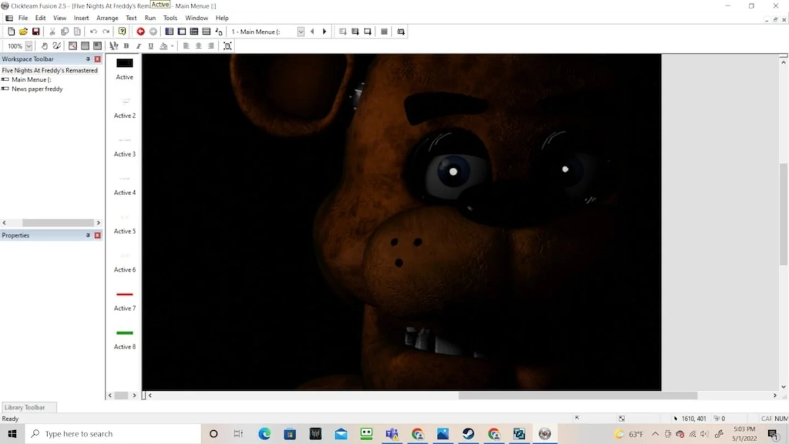Screen dimensions: 789x444
Task: Click the Build and run icon
Action: (x=401, y=32)
